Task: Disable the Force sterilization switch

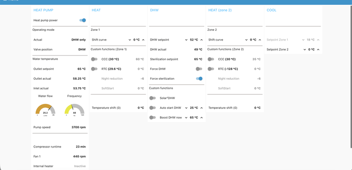Action: pyautogui.click(x=199, y=78)
